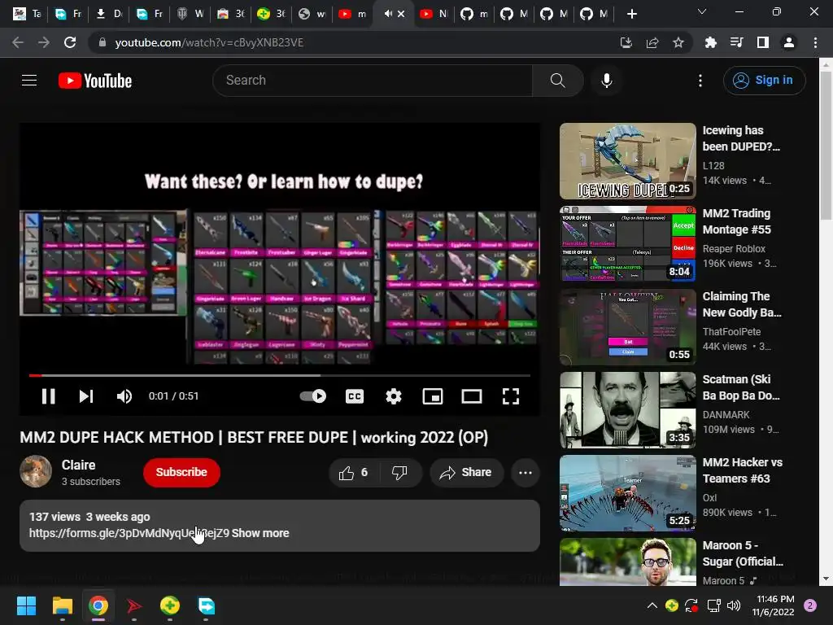Open YouTube settings three-dot menu
Viewport: 833px width, 625px height.
tap(700, 81)
